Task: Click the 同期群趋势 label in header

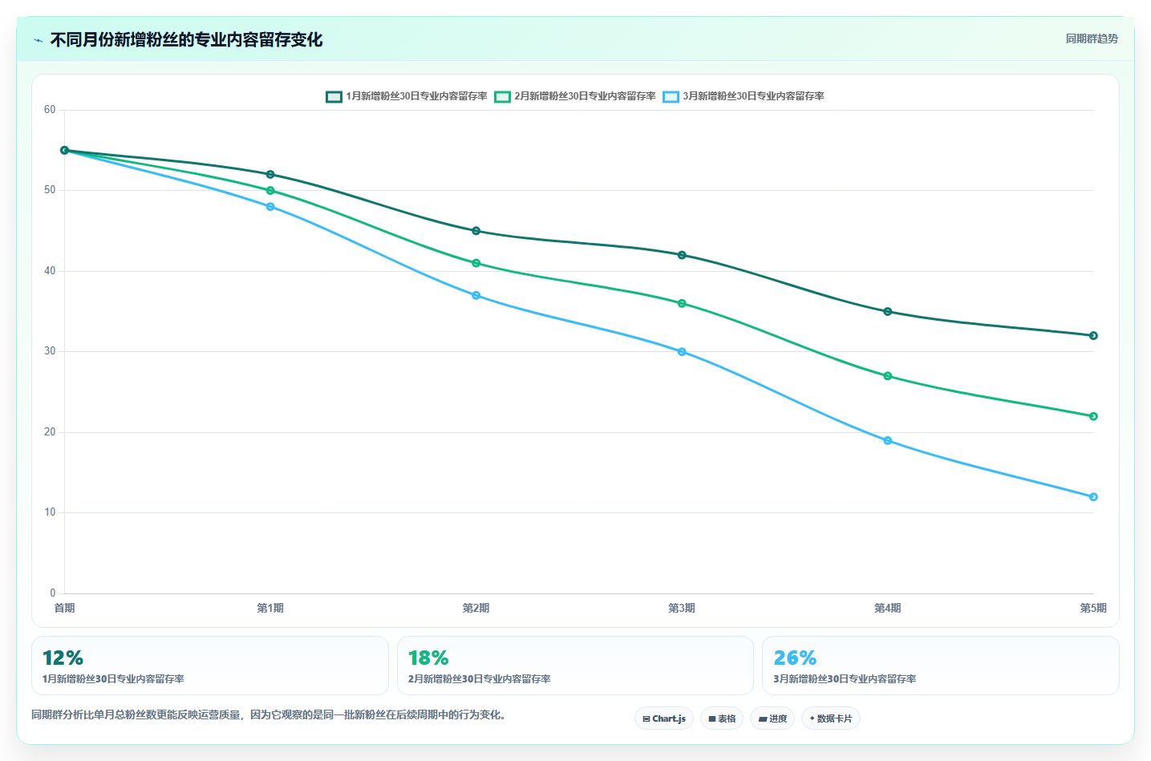Action: tap(1092, 38)
